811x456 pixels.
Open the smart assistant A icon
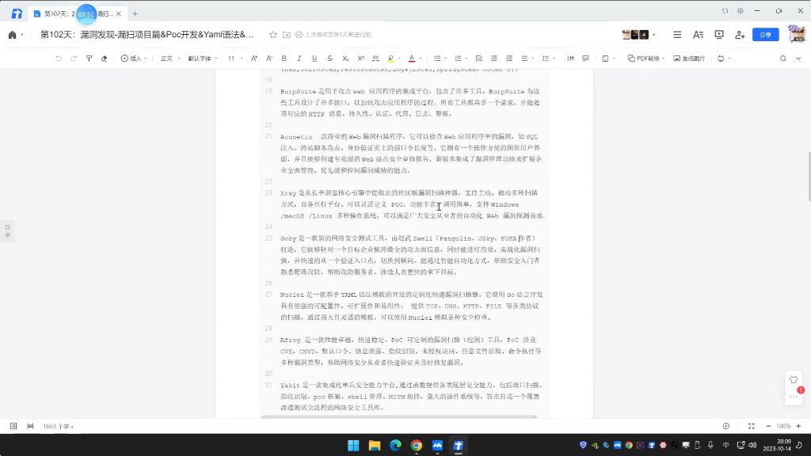coord(699,35)
